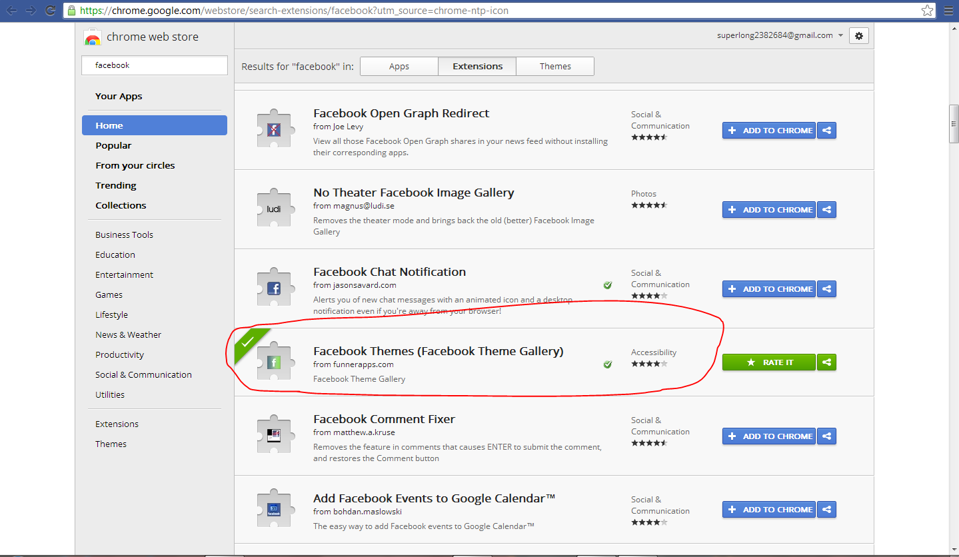Browse News & Weather category
Viewport: 959px width, 557px height.
[128, 334]
